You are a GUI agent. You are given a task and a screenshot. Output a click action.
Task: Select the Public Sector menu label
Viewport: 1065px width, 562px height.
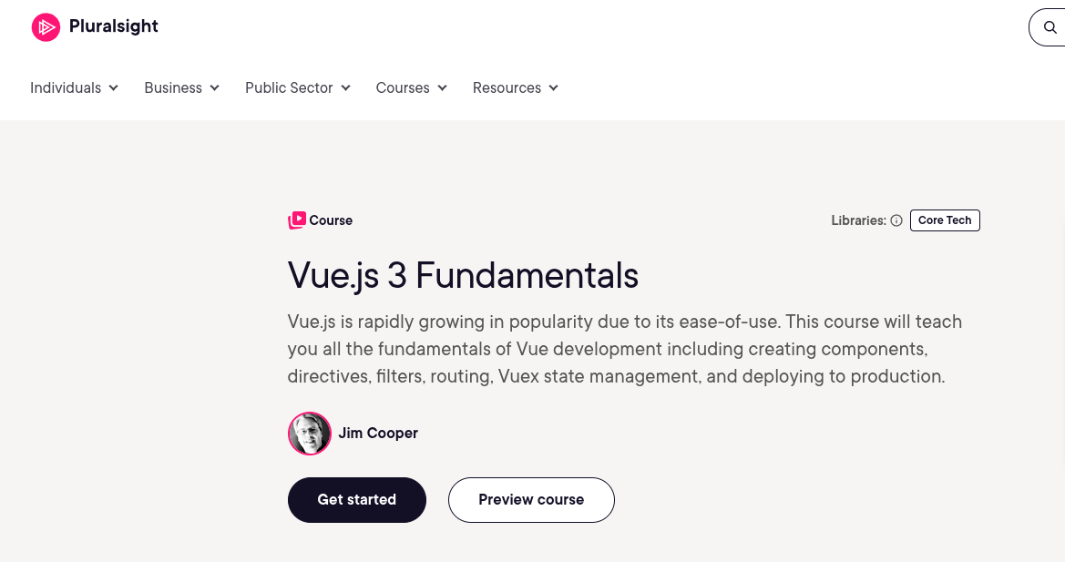[289, 88]
